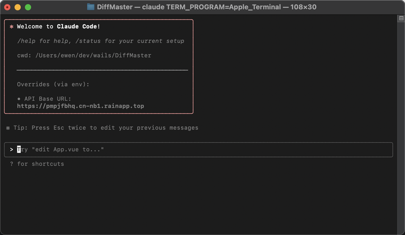
Task: Open the rainapp.top API base URL
Action: (80, 106)
